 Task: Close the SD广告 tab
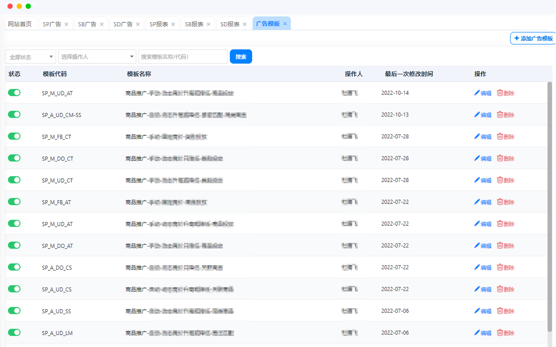pyautogui.click(x=138, y=24)
